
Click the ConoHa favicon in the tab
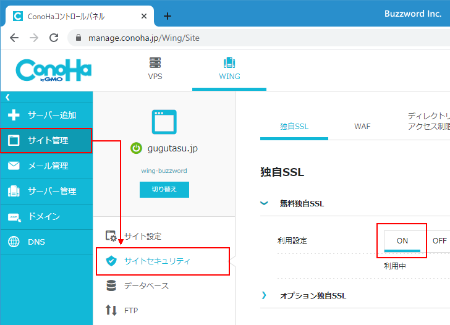click(x=18, y=16)
